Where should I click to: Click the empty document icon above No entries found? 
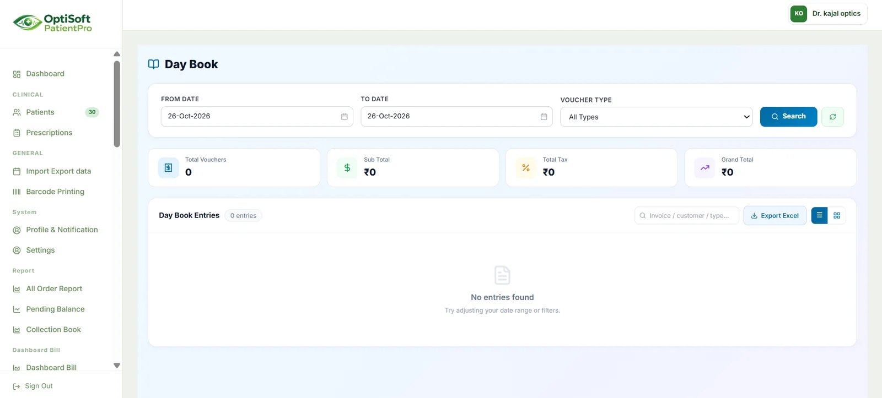pyautogui.click(x=502, y=275)
